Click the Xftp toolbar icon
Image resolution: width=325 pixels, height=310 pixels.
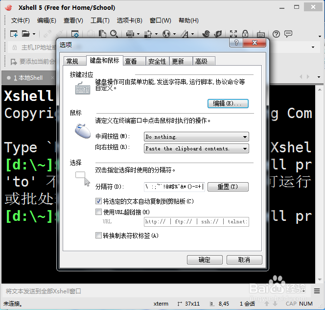[218, 34]
